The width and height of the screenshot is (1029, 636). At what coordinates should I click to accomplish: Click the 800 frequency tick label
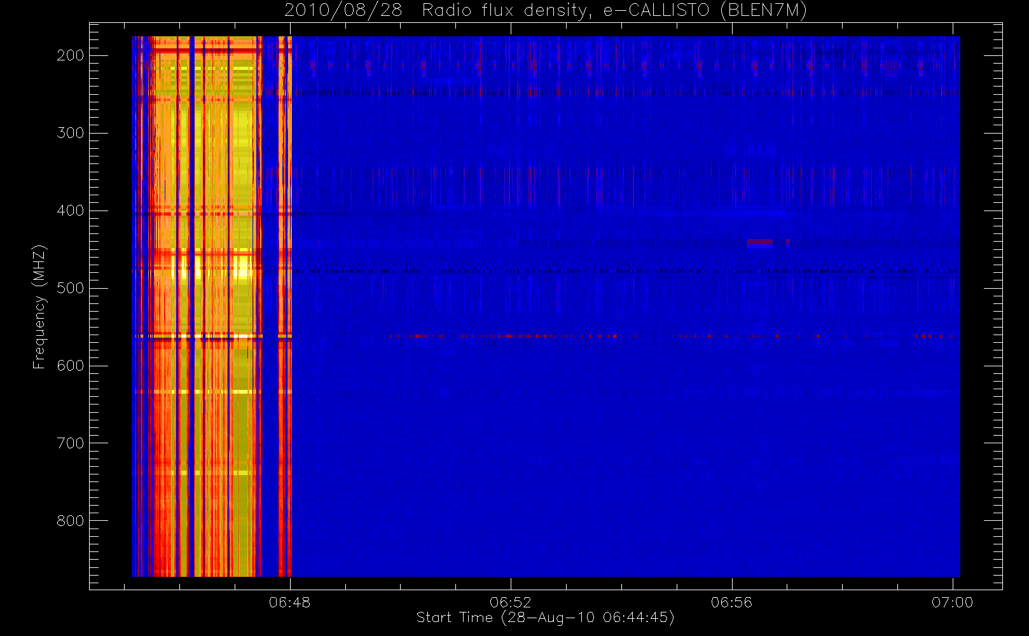click(x=71, y=521)
